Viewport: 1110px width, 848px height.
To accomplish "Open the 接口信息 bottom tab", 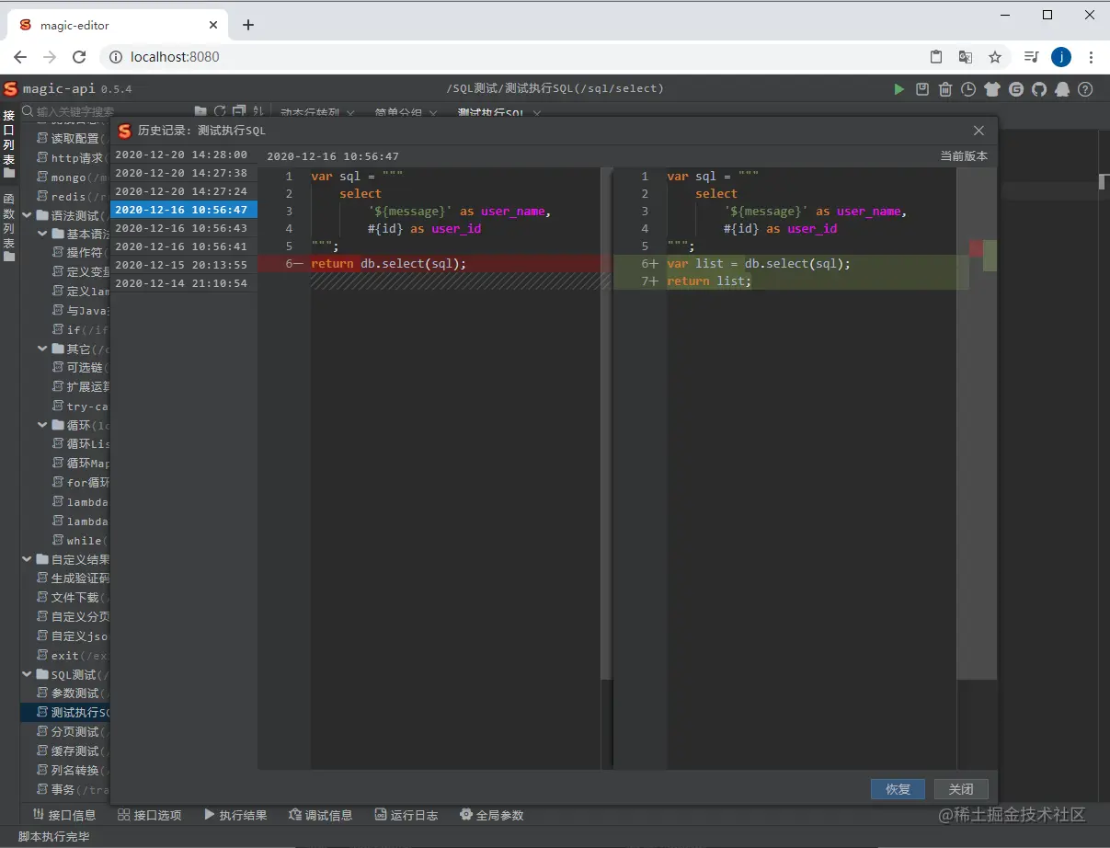I will click(x=64, y=815).
